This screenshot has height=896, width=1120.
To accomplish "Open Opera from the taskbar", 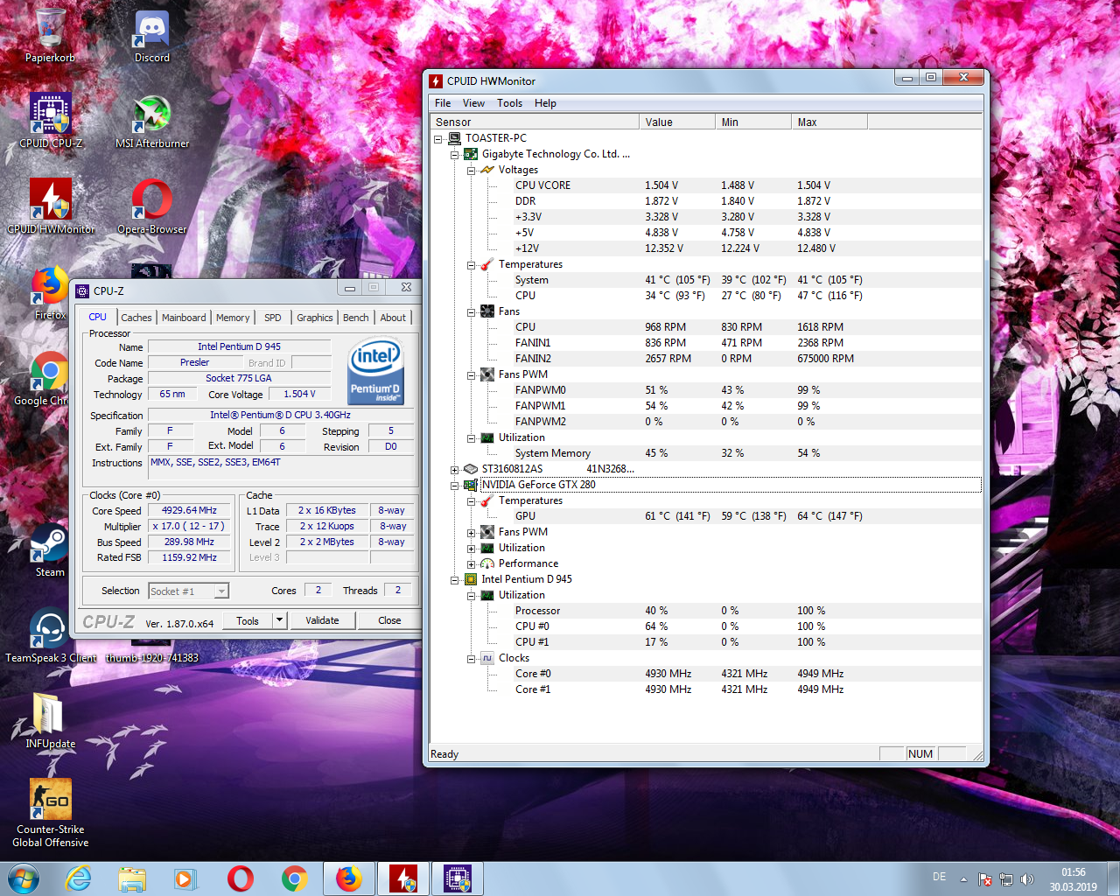I will (241, 878).
